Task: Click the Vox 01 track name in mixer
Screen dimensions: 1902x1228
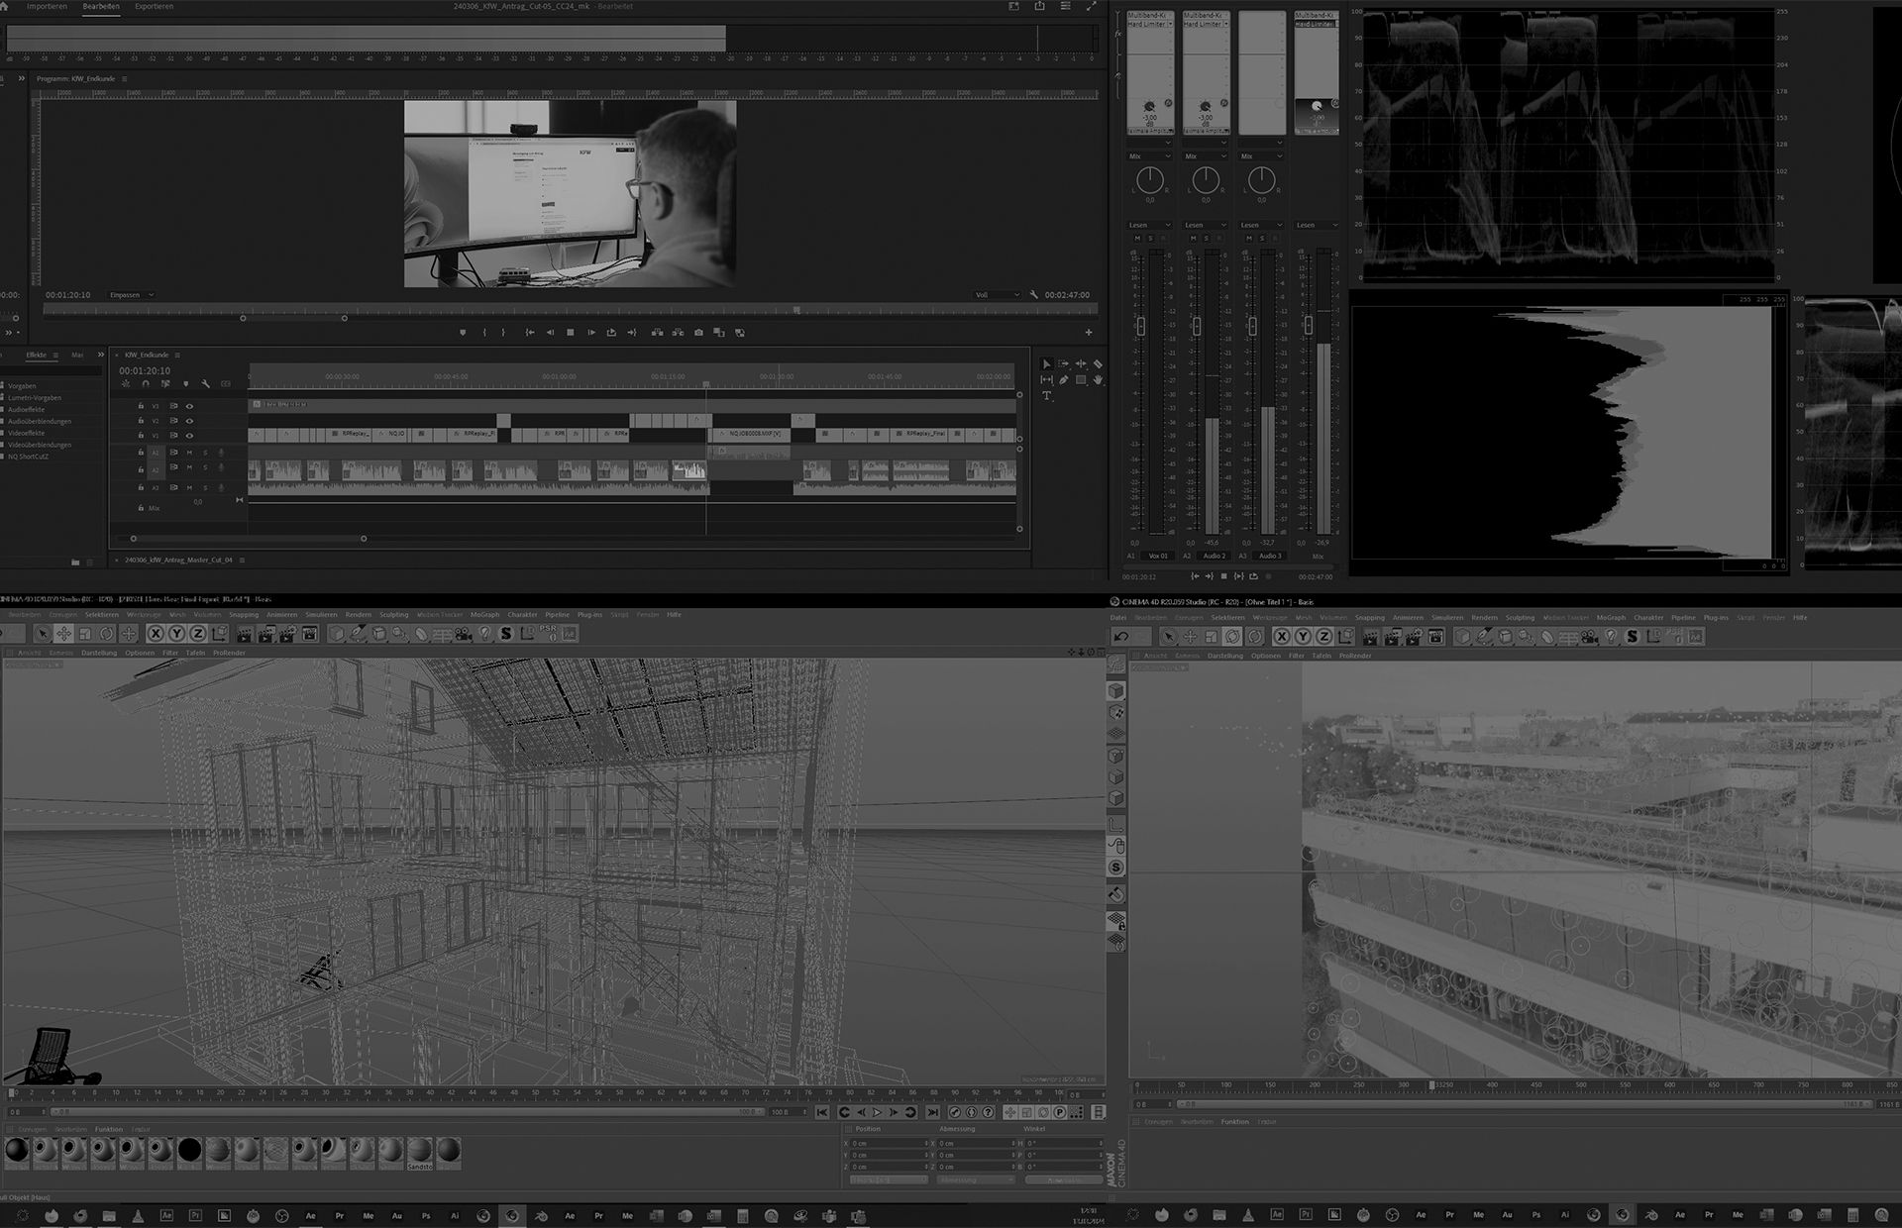Action: pyautogui.click(x=1158, y=556)
